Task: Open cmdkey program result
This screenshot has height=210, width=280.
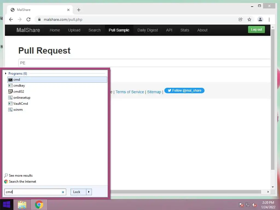Action: (x=57, y=86)
